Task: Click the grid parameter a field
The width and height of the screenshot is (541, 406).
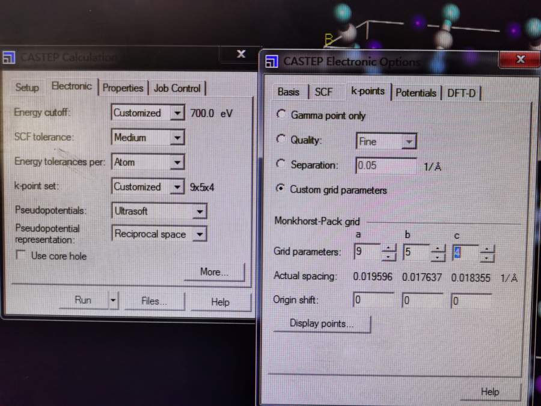Action: point(367,251)
